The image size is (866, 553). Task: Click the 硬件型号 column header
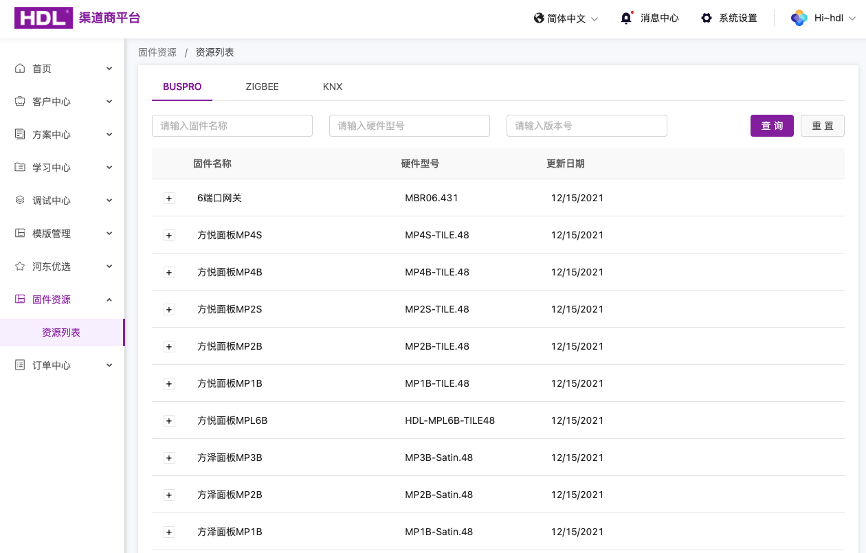(420, 163)
